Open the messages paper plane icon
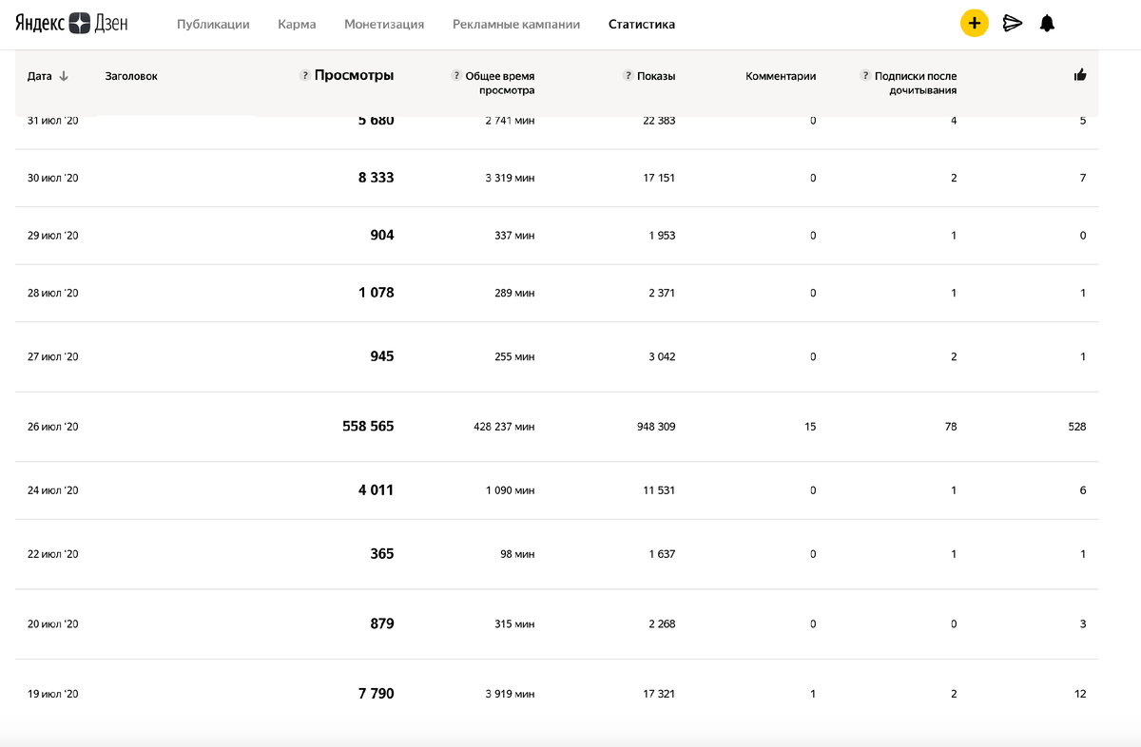Viewport: 1141px width, 747px height. coord(1012,22)
